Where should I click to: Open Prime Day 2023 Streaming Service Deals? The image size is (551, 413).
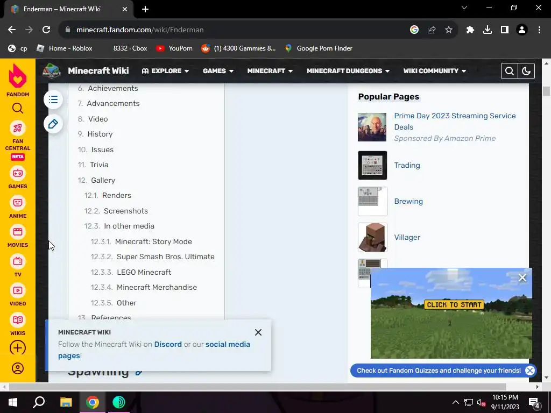tap(455, 122)
